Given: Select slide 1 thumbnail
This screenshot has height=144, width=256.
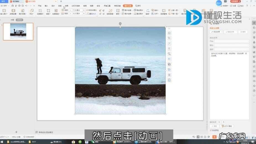Looking at the screenshot, I should click(x=18, y=32).
